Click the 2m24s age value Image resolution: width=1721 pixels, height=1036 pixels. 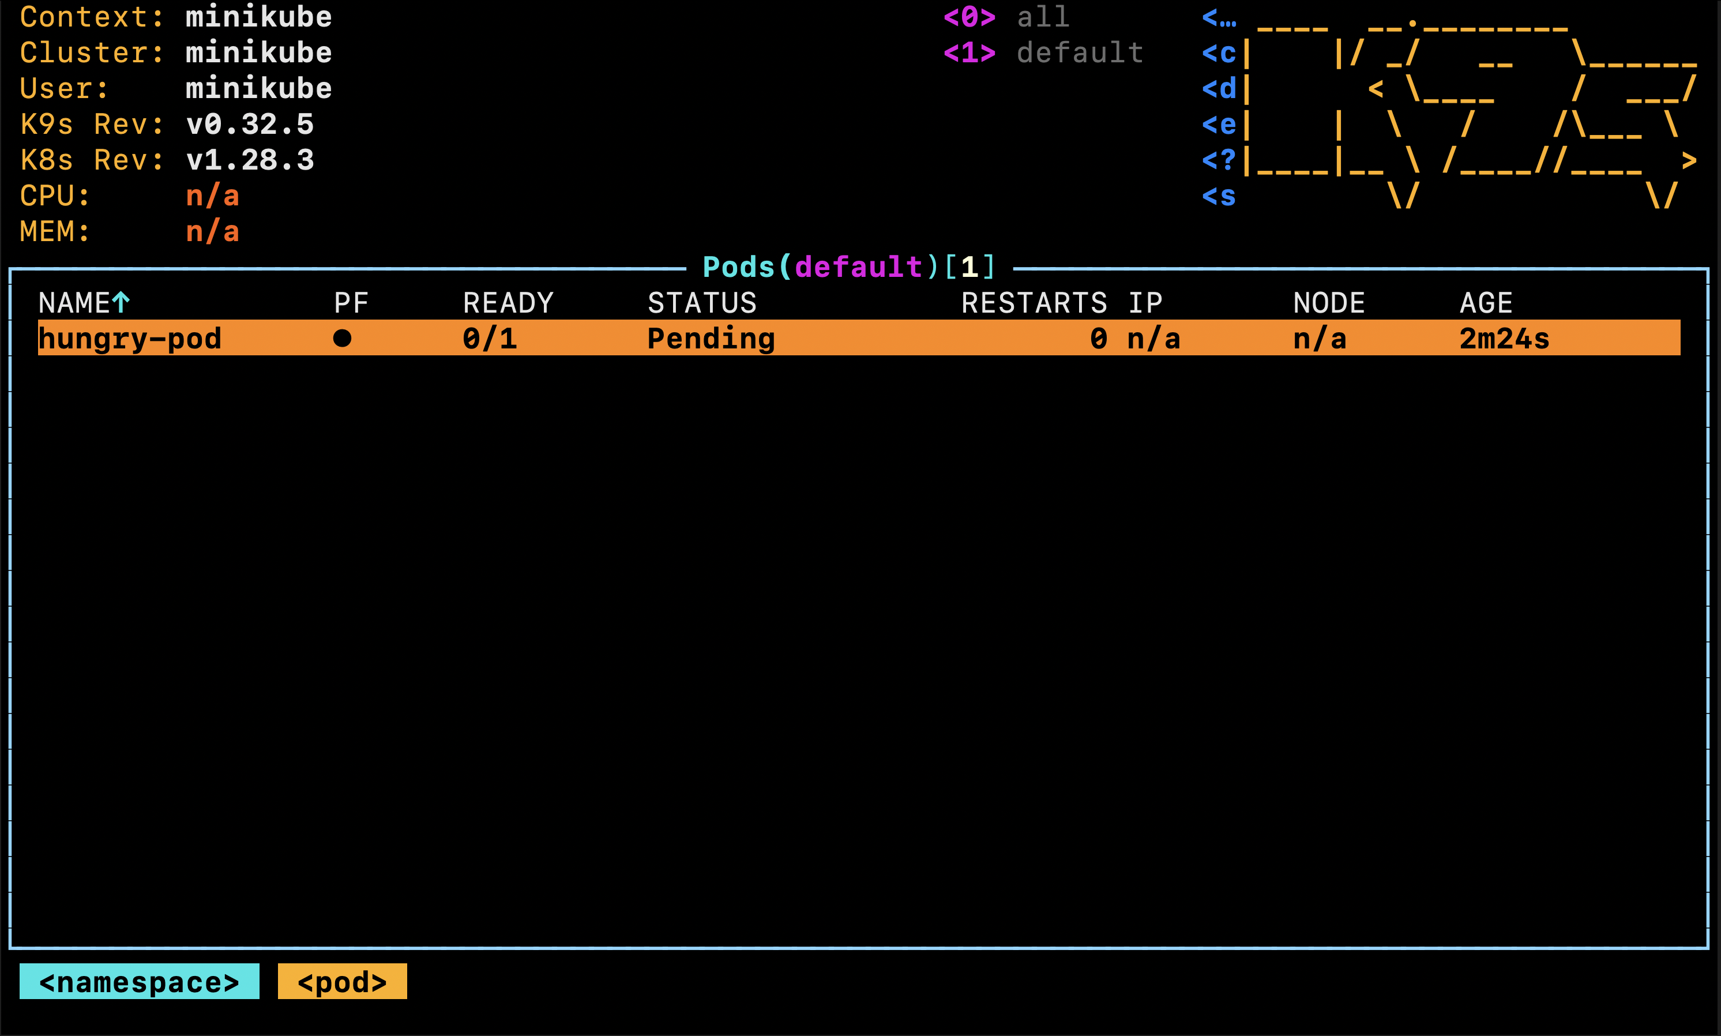click(1504, 339)
